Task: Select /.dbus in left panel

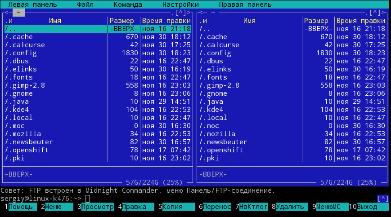Action: tap(98, 61)
